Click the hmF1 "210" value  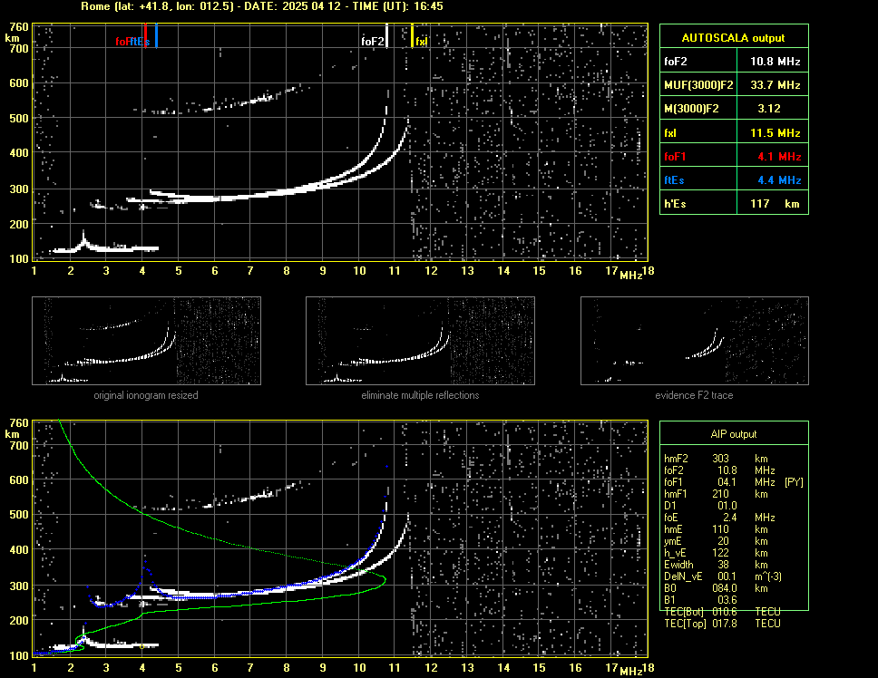pos(721,494)
